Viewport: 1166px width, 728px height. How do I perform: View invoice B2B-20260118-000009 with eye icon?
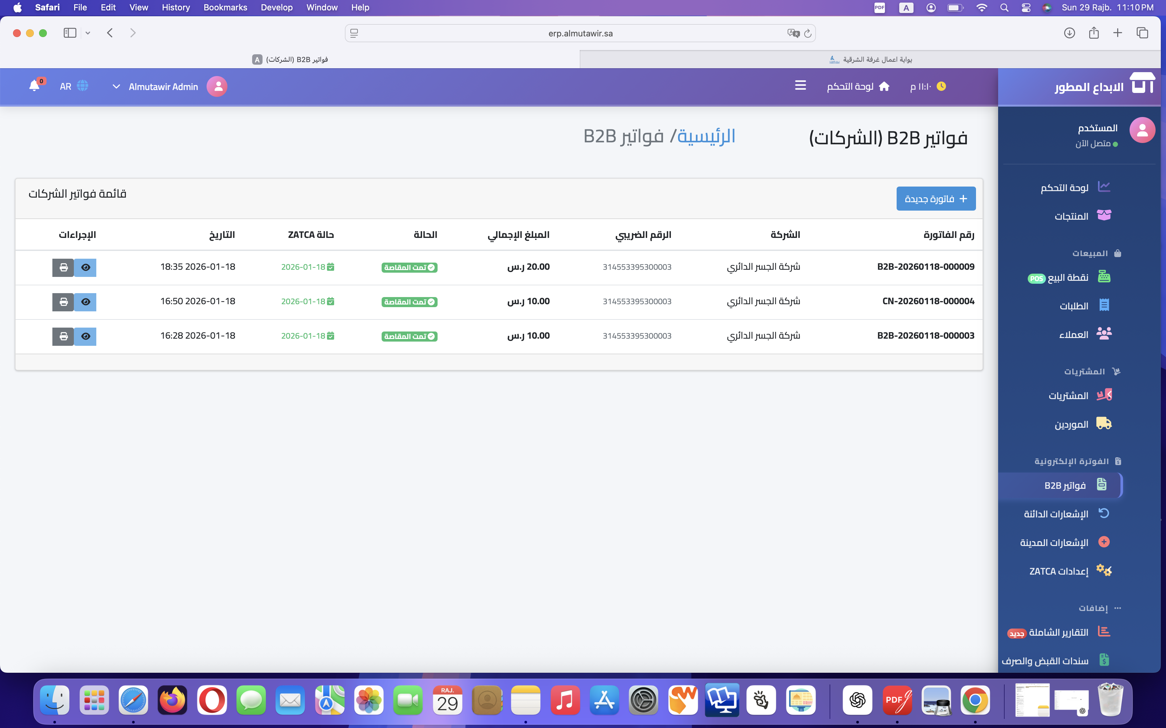pyautogui.click(x=85, y=267)
